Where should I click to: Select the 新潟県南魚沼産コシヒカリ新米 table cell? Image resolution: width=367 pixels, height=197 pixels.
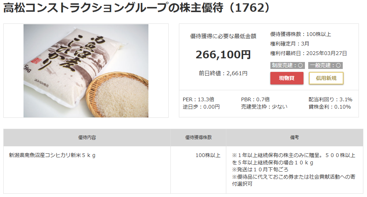tap(52, 155)
